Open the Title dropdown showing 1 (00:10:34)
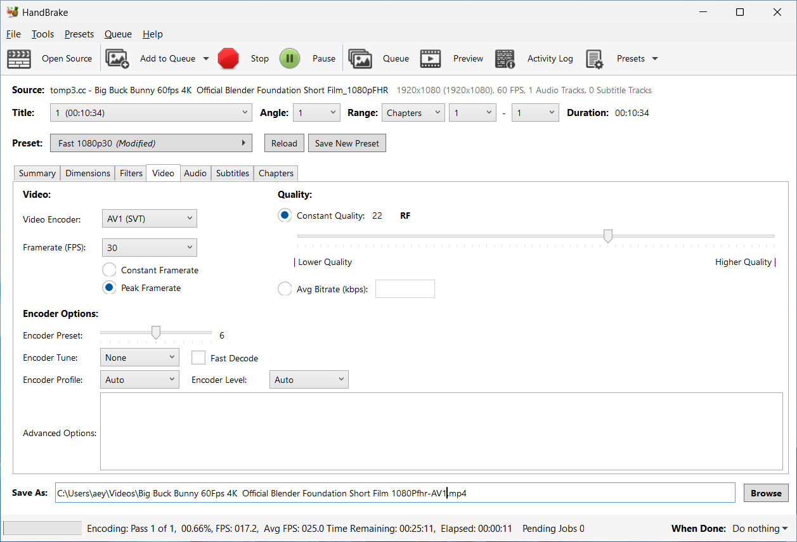 point(152,113)
